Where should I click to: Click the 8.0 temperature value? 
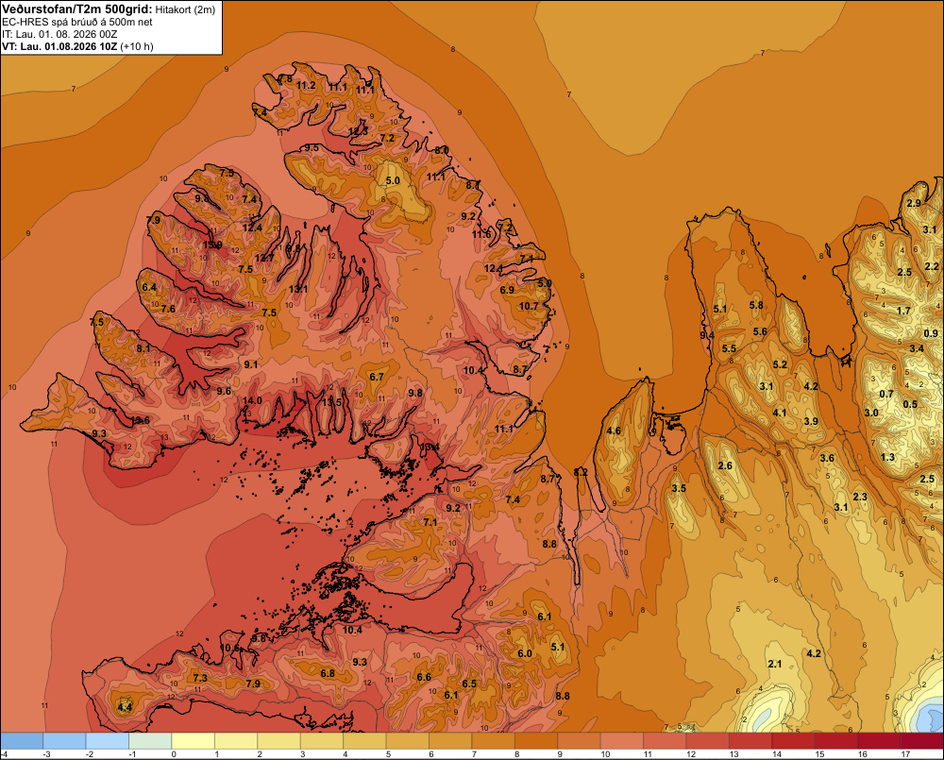click(442, 150)
